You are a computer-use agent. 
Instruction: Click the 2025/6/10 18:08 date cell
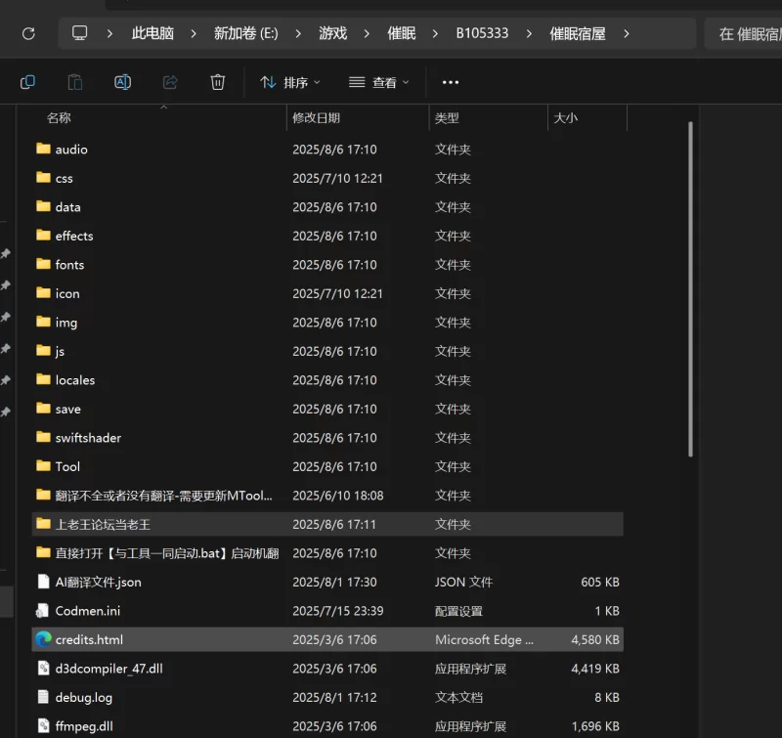pyautogui.click(x=337, y=496)
